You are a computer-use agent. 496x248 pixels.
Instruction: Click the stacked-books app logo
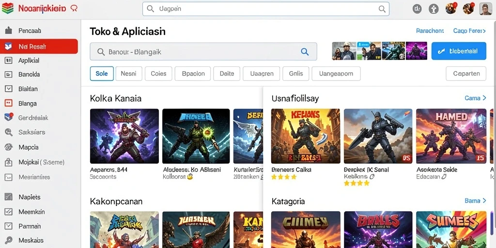coord(8,9)
